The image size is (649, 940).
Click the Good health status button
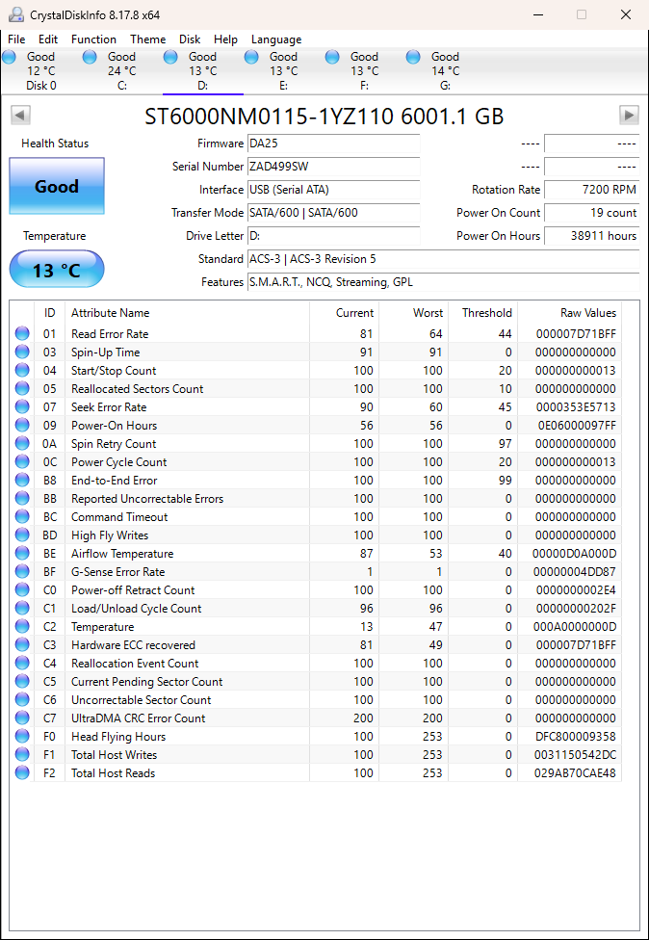pos(57,186)
